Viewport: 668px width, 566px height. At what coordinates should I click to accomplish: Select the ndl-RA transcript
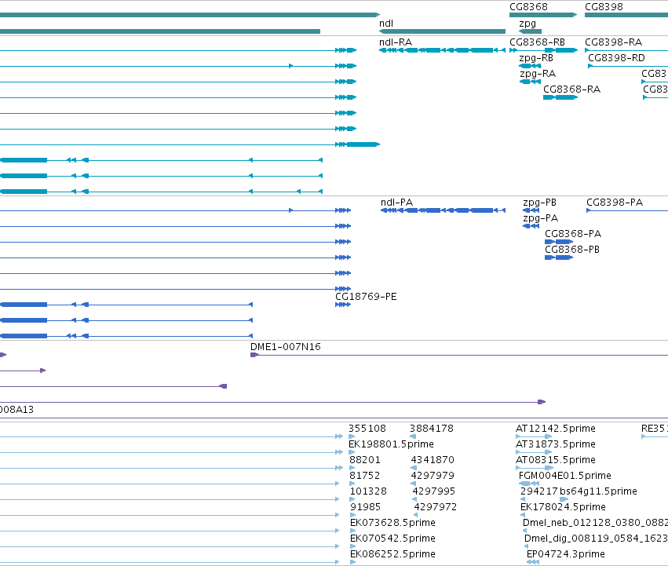point(442,50)
